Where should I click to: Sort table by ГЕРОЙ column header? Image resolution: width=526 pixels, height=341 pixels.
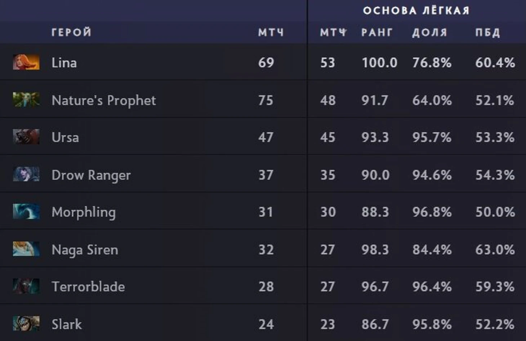point(71,32)
